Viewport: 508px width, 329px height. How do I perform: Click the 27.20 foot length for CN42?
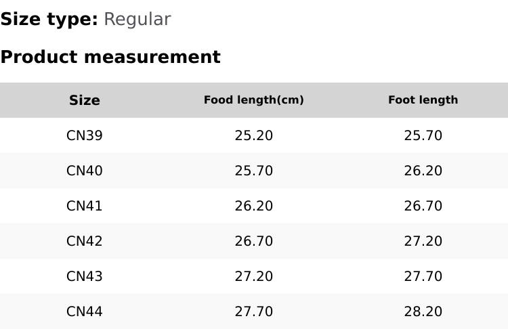(423, 241)
